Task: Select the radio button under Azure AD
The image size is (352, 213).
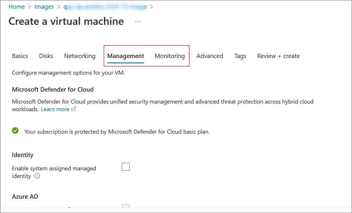Action: (69, 209)
